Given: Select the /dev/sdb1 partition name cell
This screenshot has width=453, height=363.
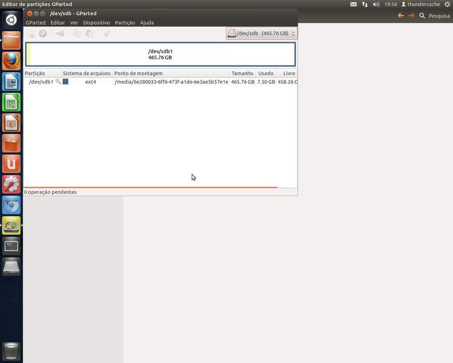Looking at the screenshot, I should pyautogui.click(x=41, y=82).
